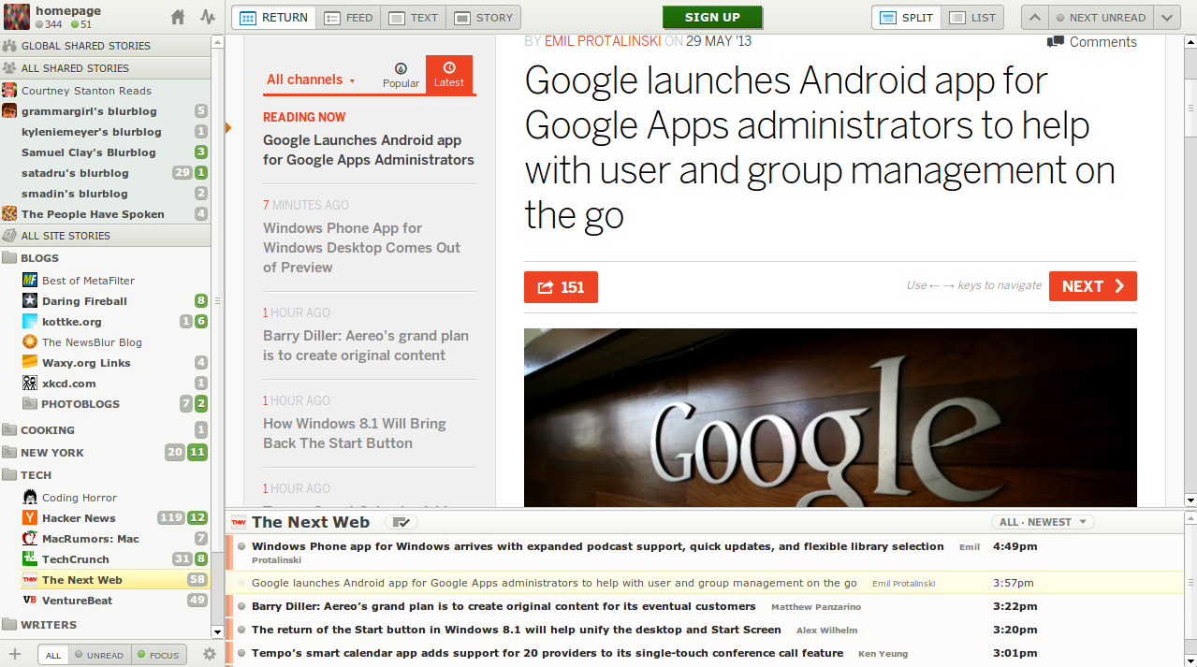Open the activity pulse icon

click(207, 17)
